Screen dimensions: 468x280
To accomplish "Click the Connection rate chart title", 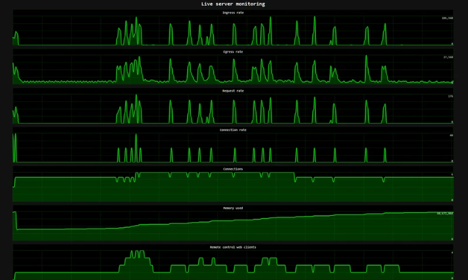I will point(233,130).
